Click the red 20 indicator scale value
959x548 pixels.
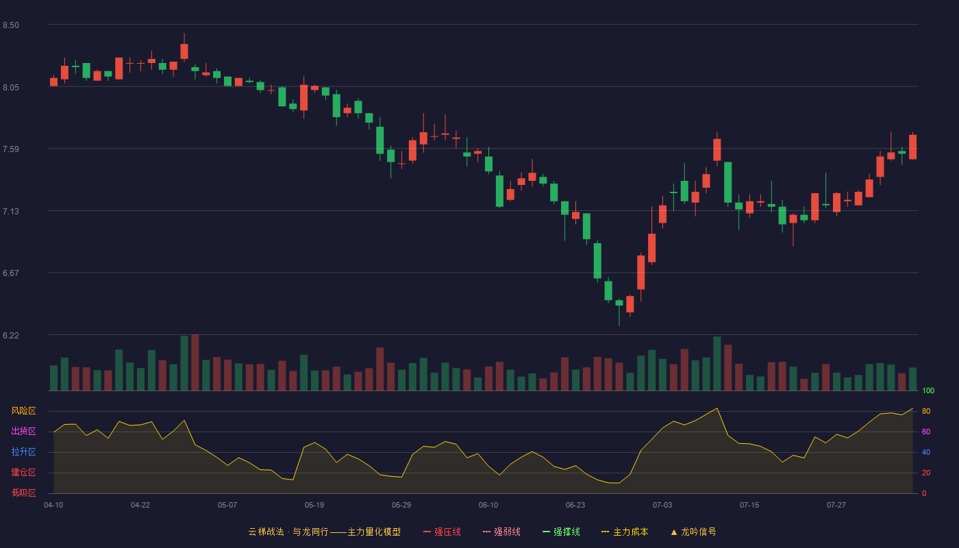[x=926, y=473]
